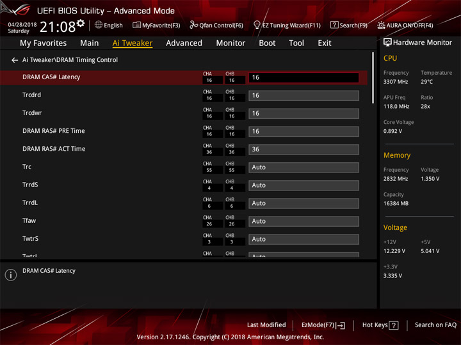Click the +12V reading 12.229 V
The height and width of the screenshot is (345, 461).
[394, 251]
